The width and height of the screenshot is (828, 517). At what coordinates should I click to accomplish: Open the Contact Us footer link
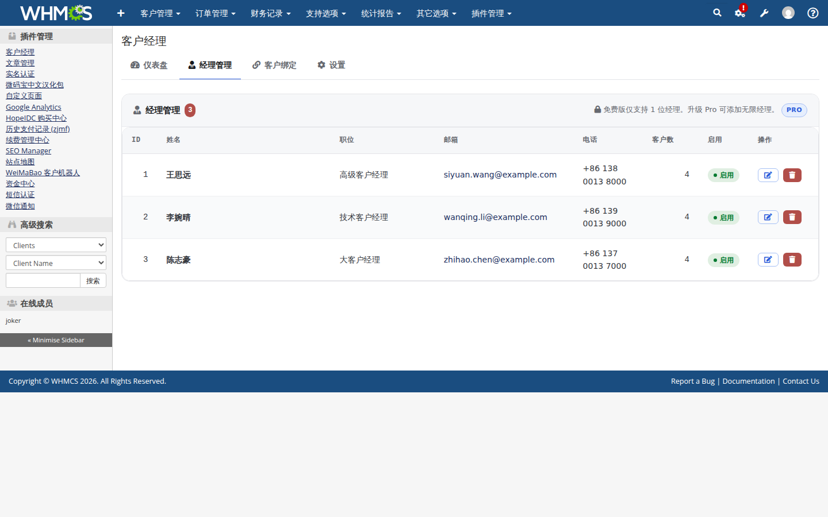click(x=801, y=381)
